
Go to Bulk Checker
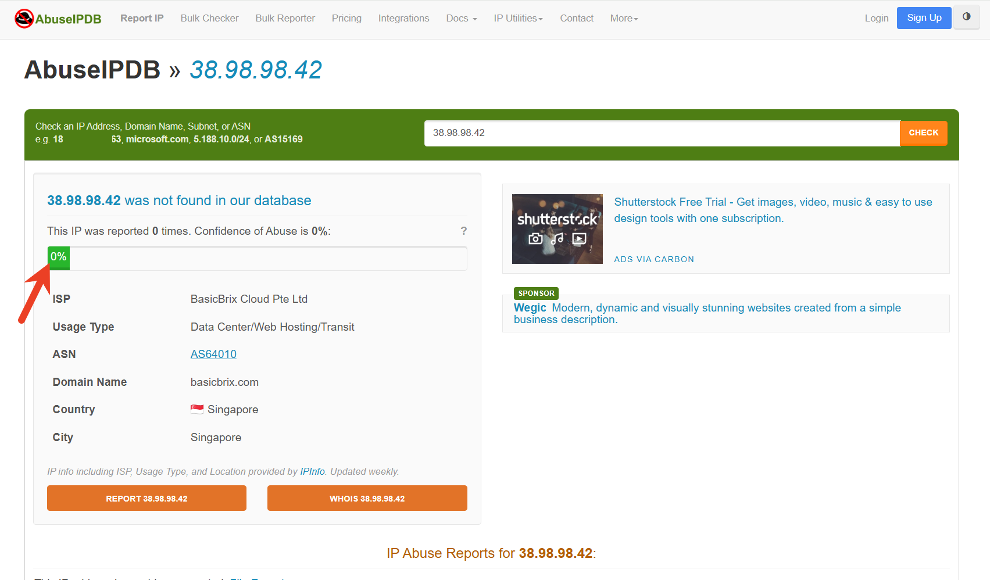point(210,19)
